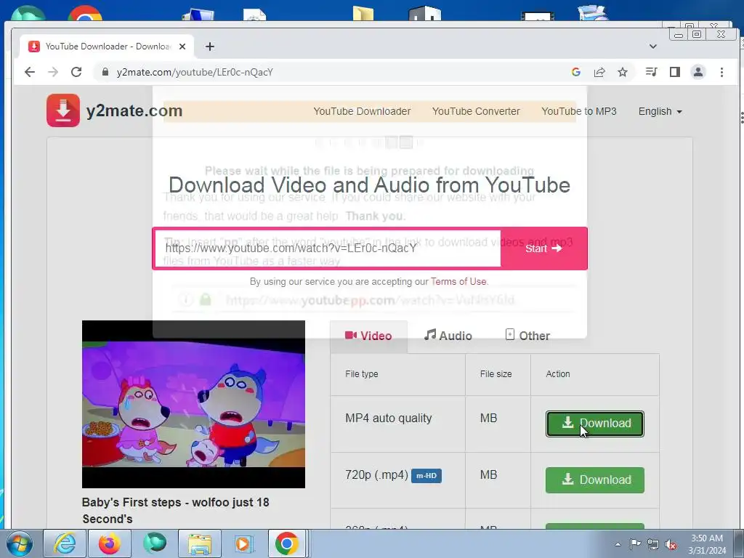
Task: Open YouTube Downloader nav link
Action: click(x=362, y=111)
